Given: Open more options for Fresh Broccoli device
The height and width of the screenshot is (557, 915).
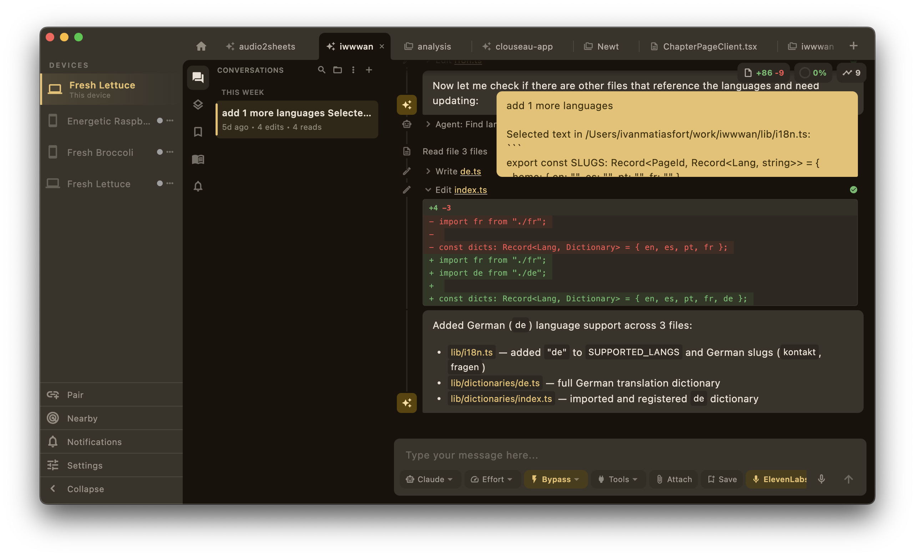Looking at the screenshot, I should coord(170,152).
